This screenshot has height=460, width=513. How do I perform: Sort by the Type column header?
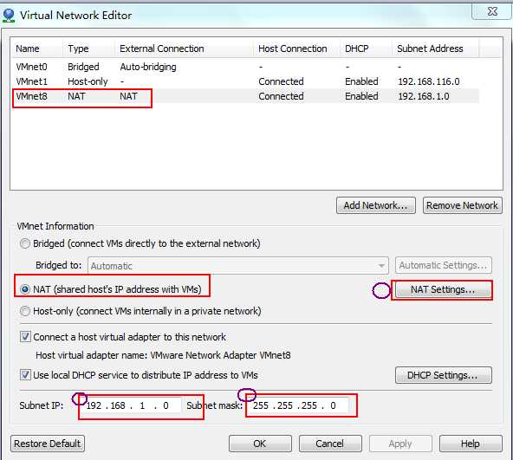tap(88, 49)
